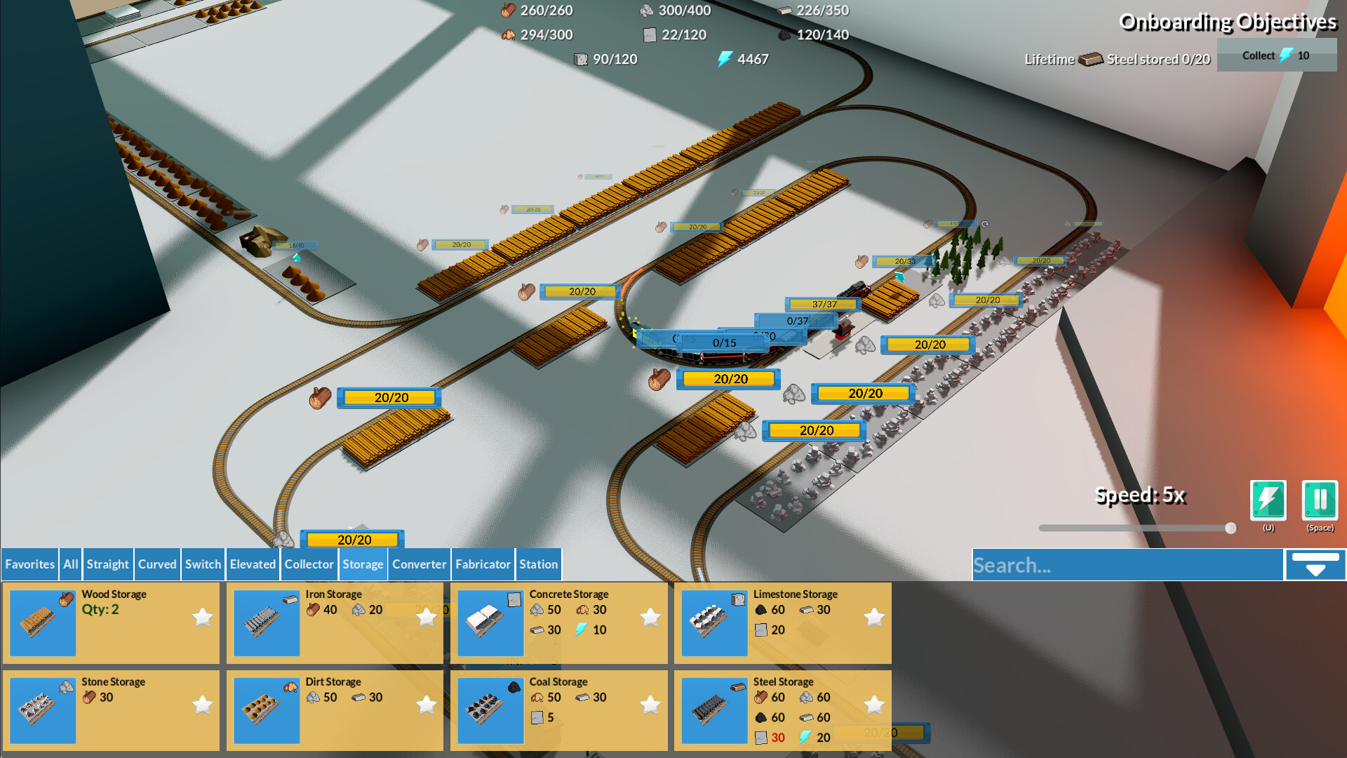Select the Dirt Storage building icon
This screenshot has height=758, width=1347.
click(267, 710)
